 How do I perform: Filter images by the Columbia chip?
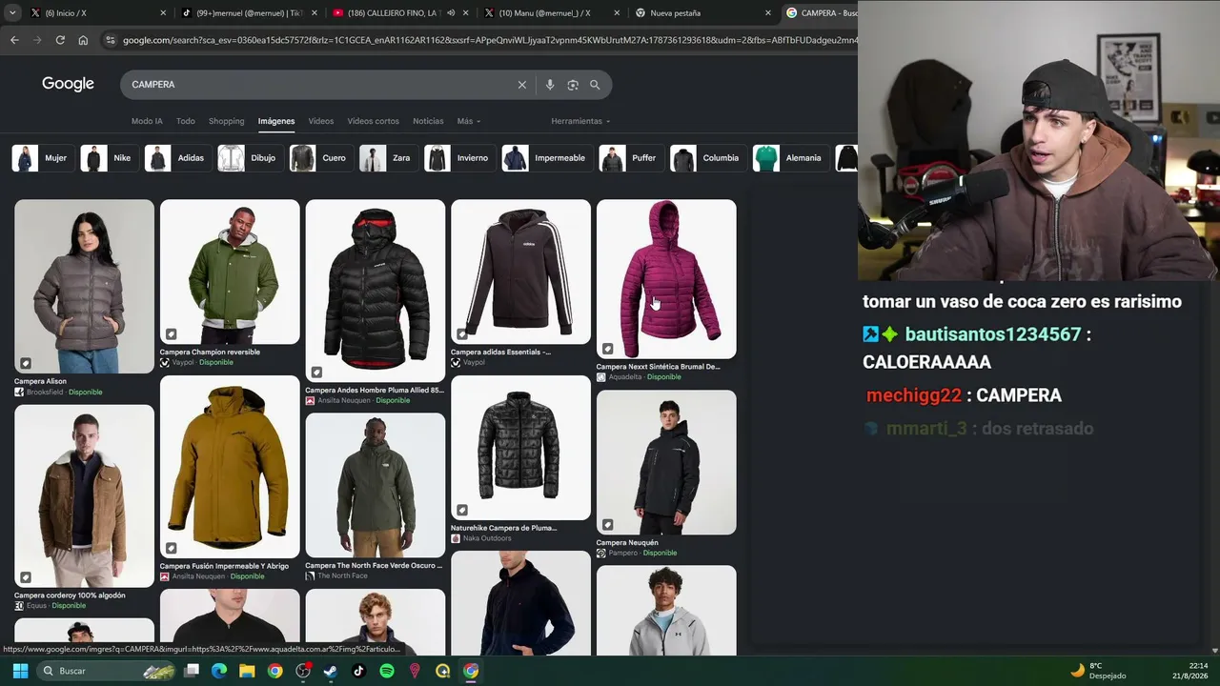click(707, 158)
